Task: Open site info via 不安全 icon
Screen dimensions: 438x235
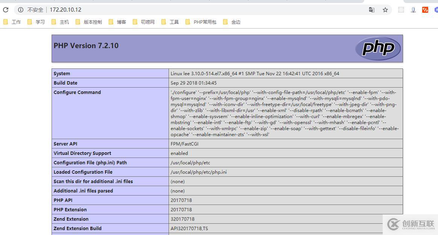Action: click(x=21, y=10)
